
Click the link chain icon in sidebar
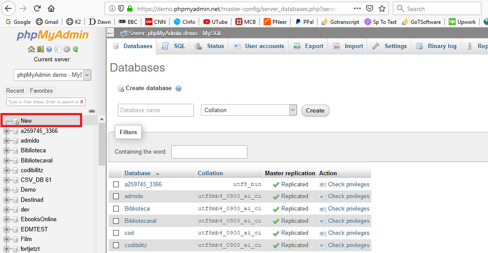92,111
